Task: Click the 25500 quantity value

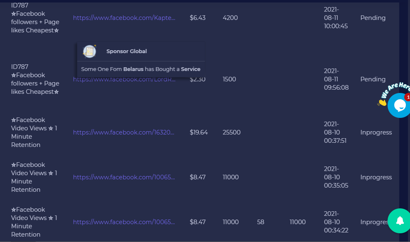Action: pyautogui.click(x=232, y=132)
